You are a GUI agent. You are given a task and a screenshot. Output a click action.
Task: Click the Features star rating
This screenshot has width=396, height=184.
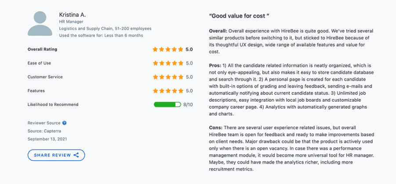[168, 91]
